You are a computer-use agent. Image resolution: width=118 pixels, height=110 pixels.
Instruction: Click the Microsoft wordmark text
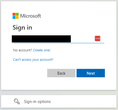(30, 16)
